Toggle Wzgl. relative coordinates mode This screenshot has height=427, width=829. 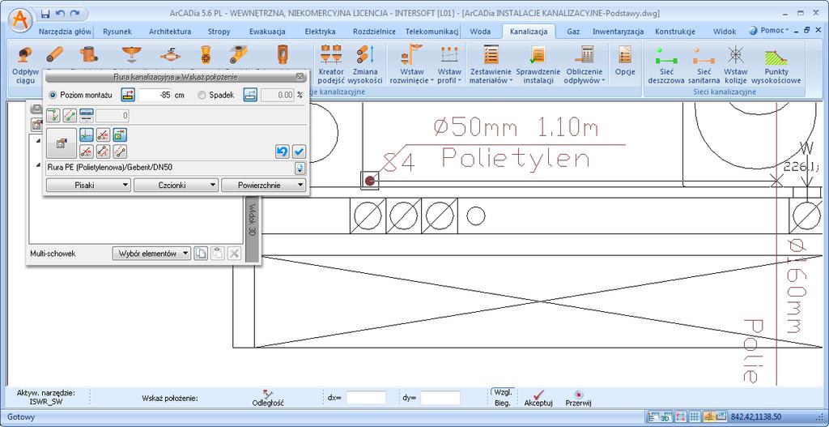[x=501, y=393]
